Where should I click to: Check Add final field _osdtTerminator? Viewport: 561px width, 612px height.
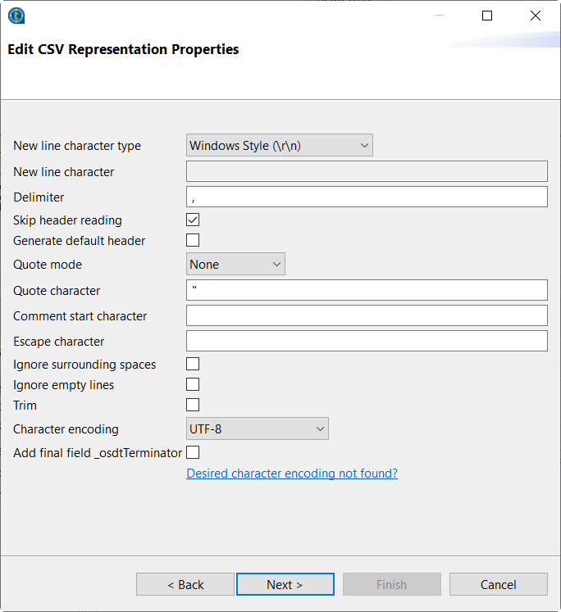pyautogui.click(x=193, y=452)
